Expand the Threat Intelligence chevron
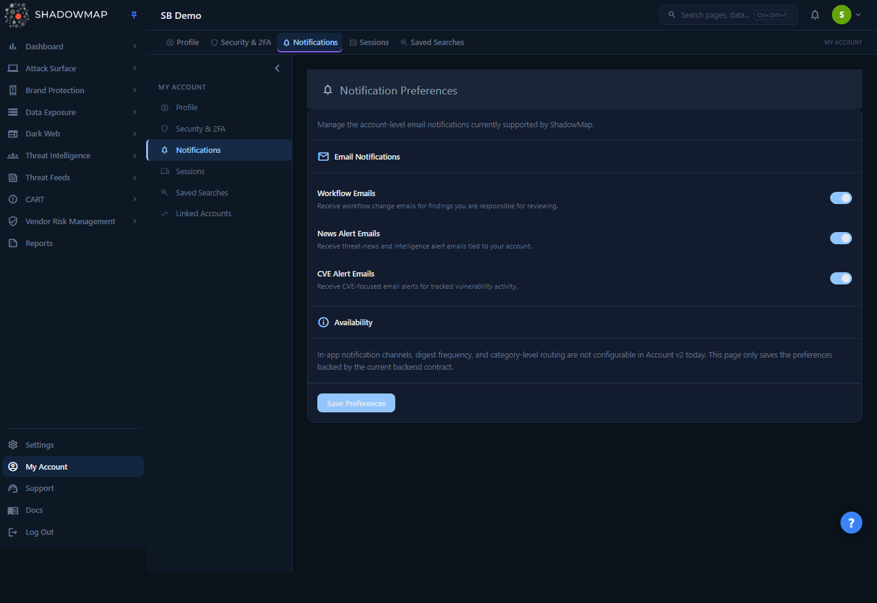This screenshot has width=877, height=603. pyautogui.click(x=135, y=156)
